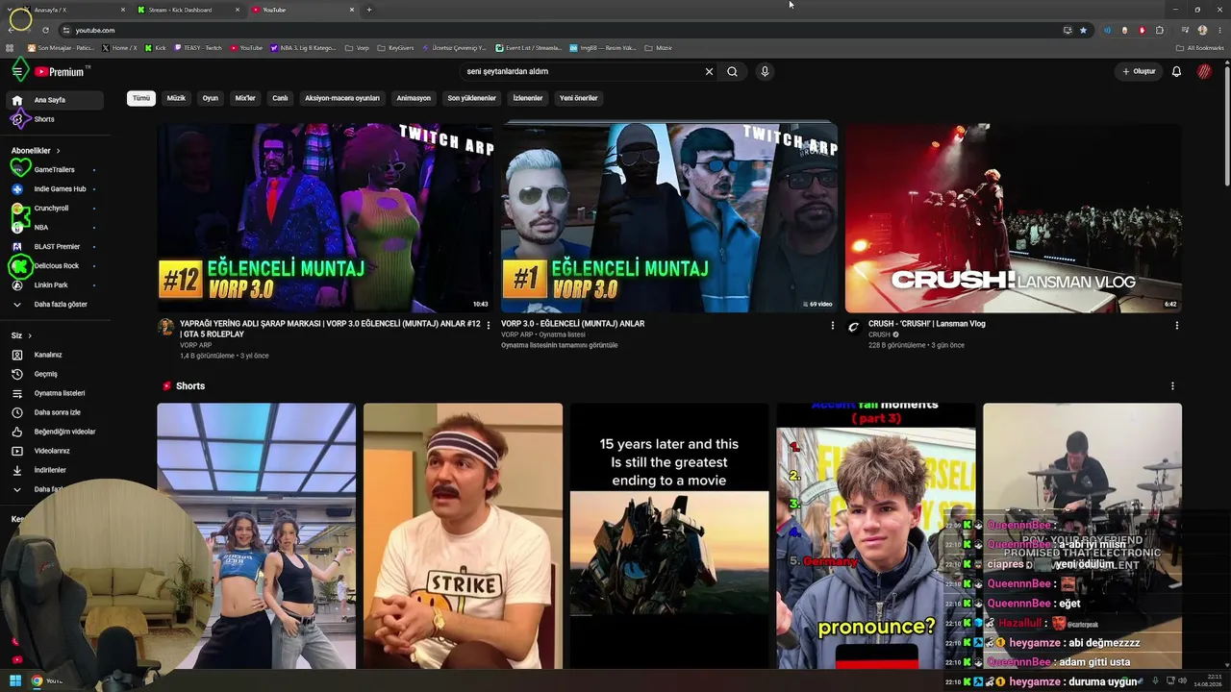The image size is (1231, 692).
Task: Reload the page
Action: (x=45, y=30)
